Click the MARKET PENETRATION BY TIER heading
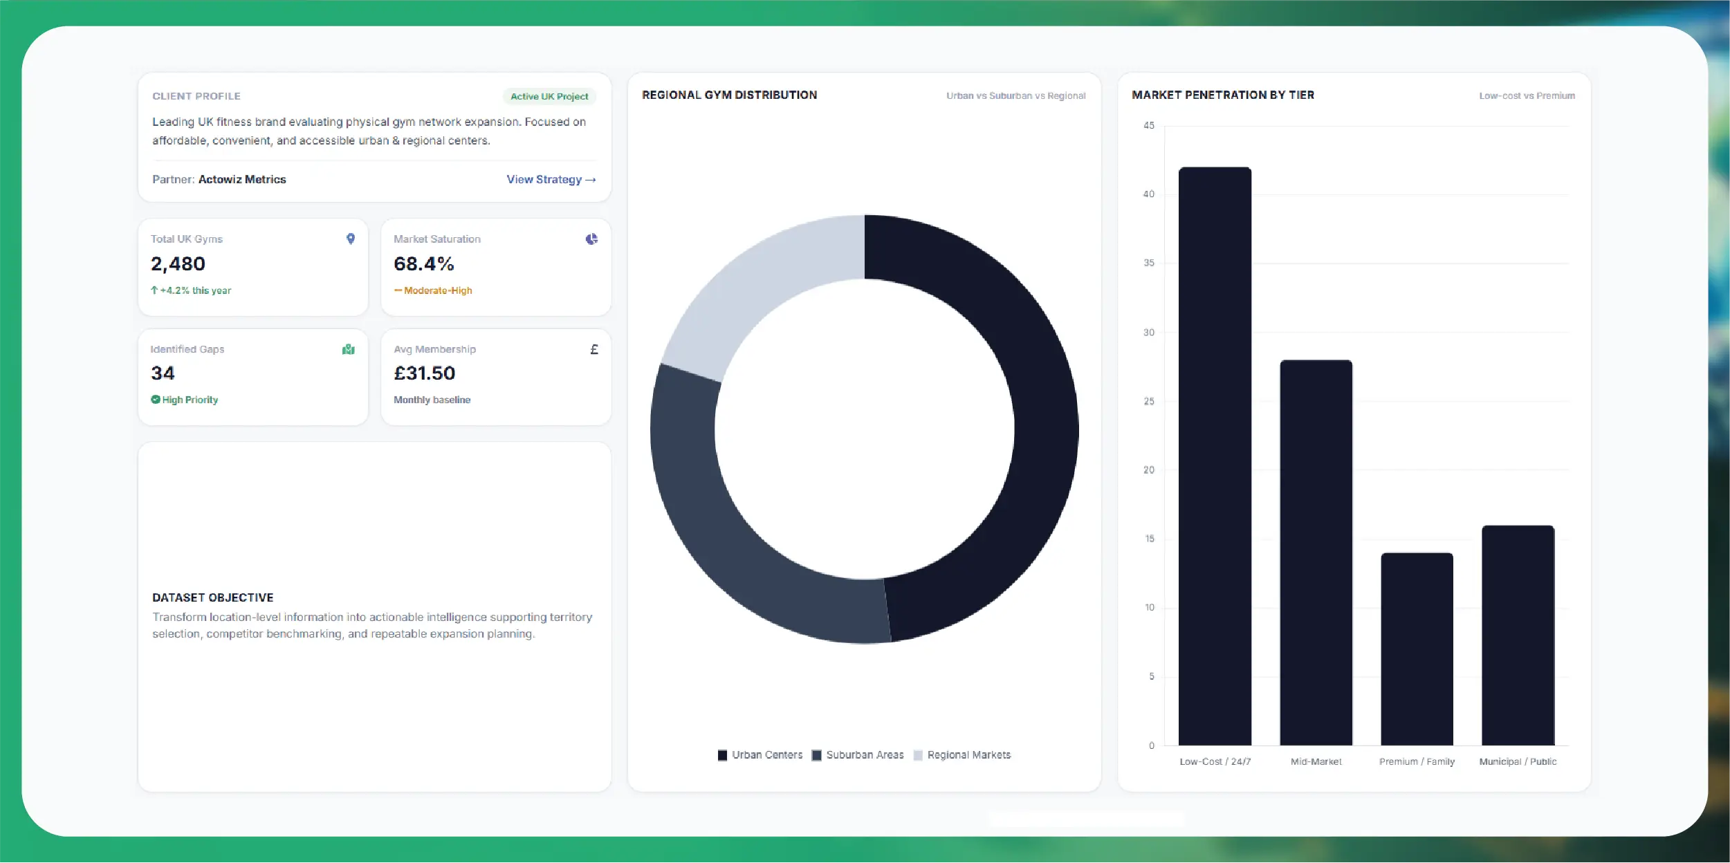 tap(1223, 95)
